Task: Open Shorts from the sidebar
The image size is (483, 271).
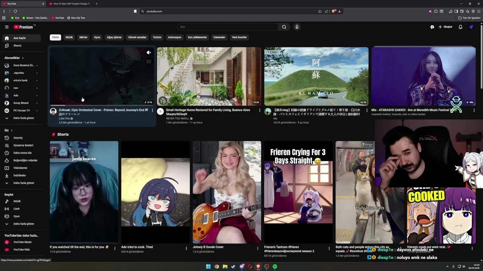Action: point(21,46)
